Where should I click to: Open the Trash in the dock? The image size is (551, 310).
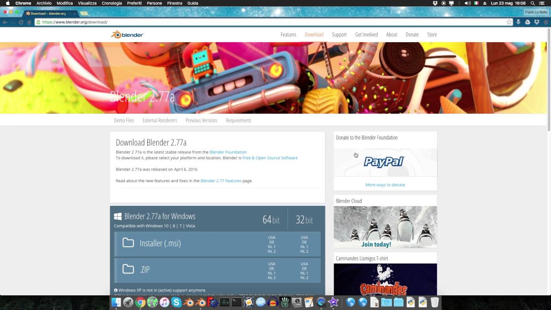click(435, 302)
